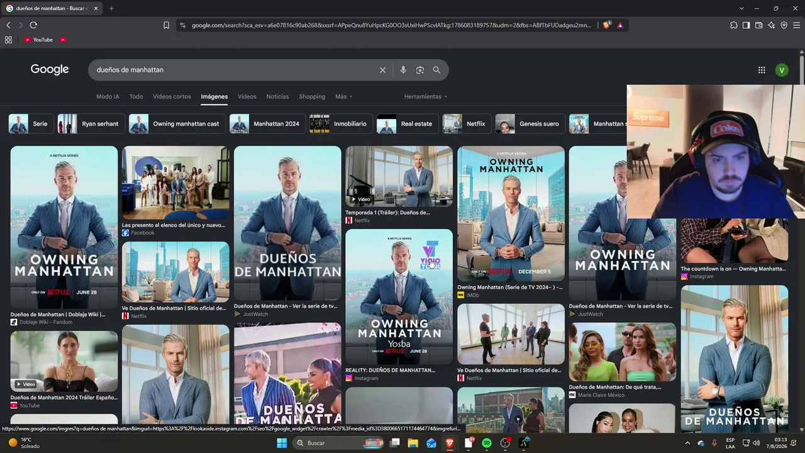This screenshot has height=453, width=805.
Task: Open File Explorer from the taskbar
Action: (x=413, y=443)
